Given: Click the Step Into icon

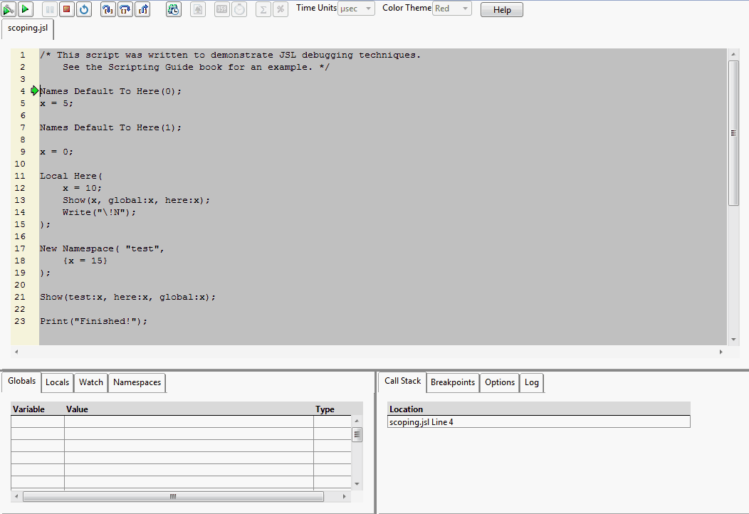Looking at the screenshot, I should pos(108,9).
